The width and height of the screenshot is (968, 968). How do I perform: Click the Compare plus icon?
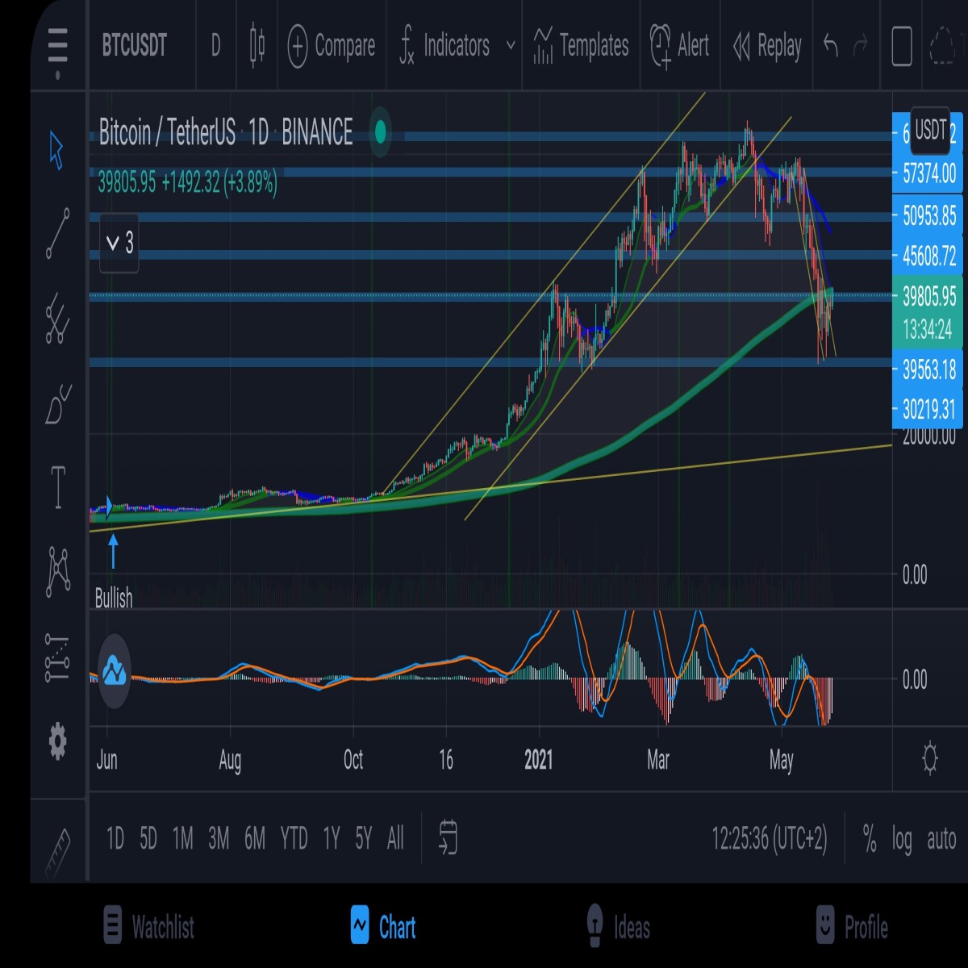298,46
